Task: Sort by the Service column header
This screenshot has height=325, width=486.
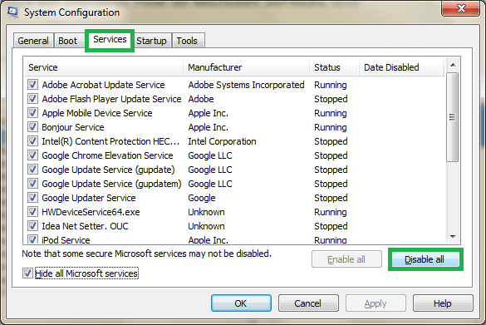Action: pyautogui.click(x=104, y=67)
